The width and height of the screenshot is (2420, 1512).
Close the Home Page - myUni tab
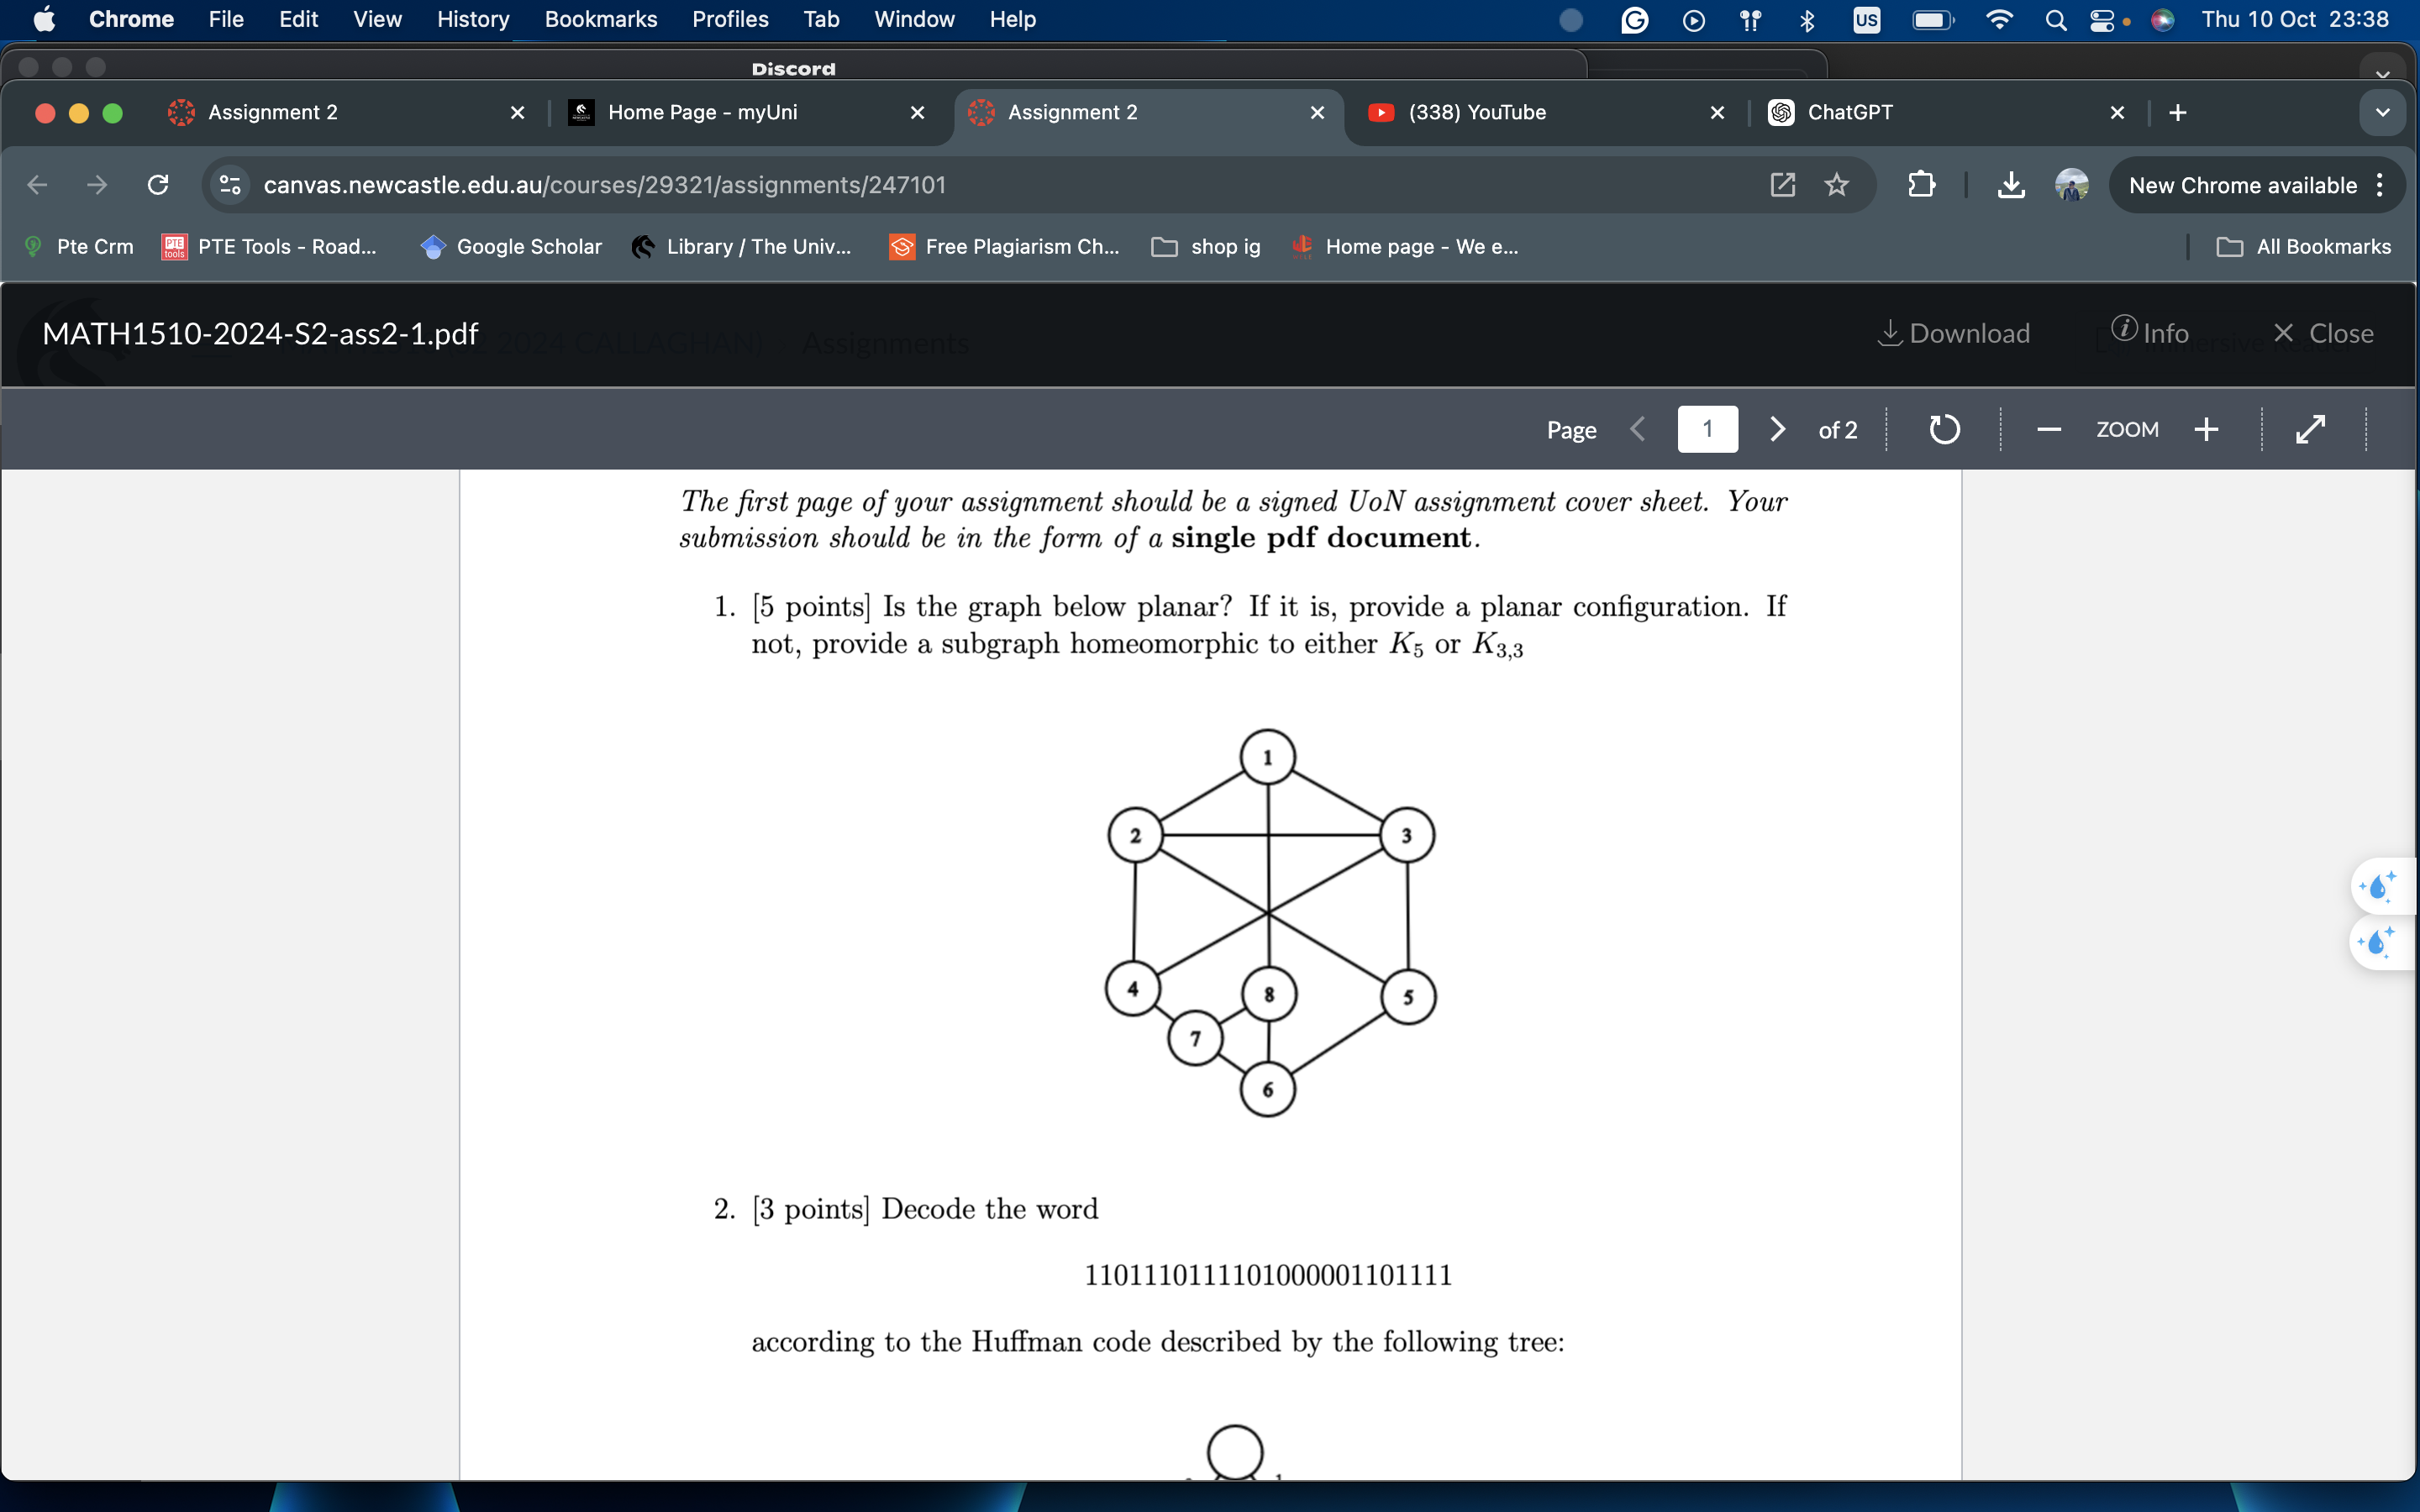(x=917, y=112)
